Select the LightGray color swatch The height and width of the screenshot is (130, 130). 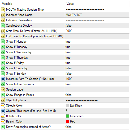pos(67,105)
